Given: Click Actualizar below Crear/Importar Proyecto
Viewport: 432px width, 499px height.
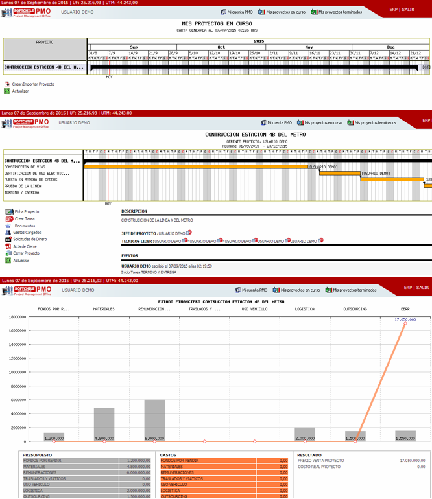Looking at the screenshot, I should (x=7, y=91).
